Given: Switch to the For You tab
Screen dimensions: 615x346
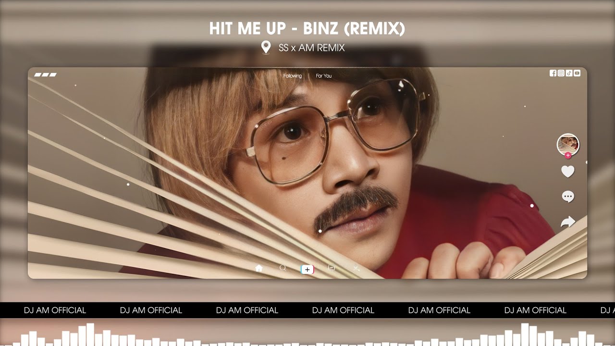Looking at the screenshot, I should point(324,76).
